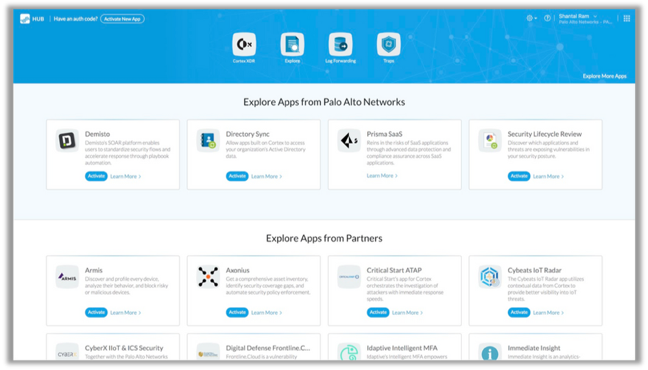Click the Digital Defense Frontline.C... title
Viewport: 648px width, 370px height.
pyautogui.click(x=268, y=348)
